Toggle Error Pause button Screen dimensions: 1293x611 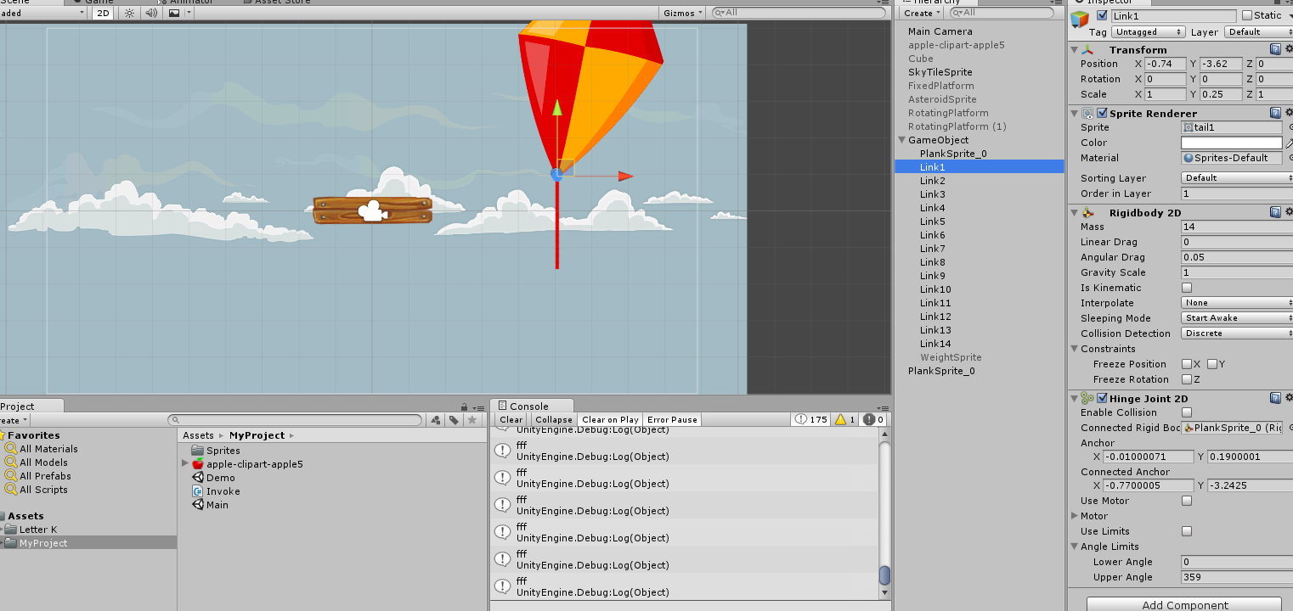672,420
